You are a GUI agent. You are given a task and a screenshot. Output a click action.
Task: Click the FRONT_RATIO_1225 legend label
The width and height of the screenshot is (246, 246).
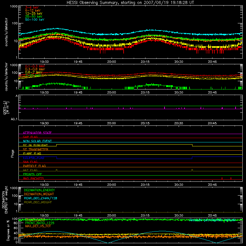tap(40, 223)
